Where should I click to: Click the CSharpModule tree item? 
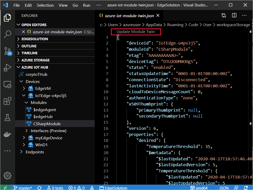click(x=47, y=123)
